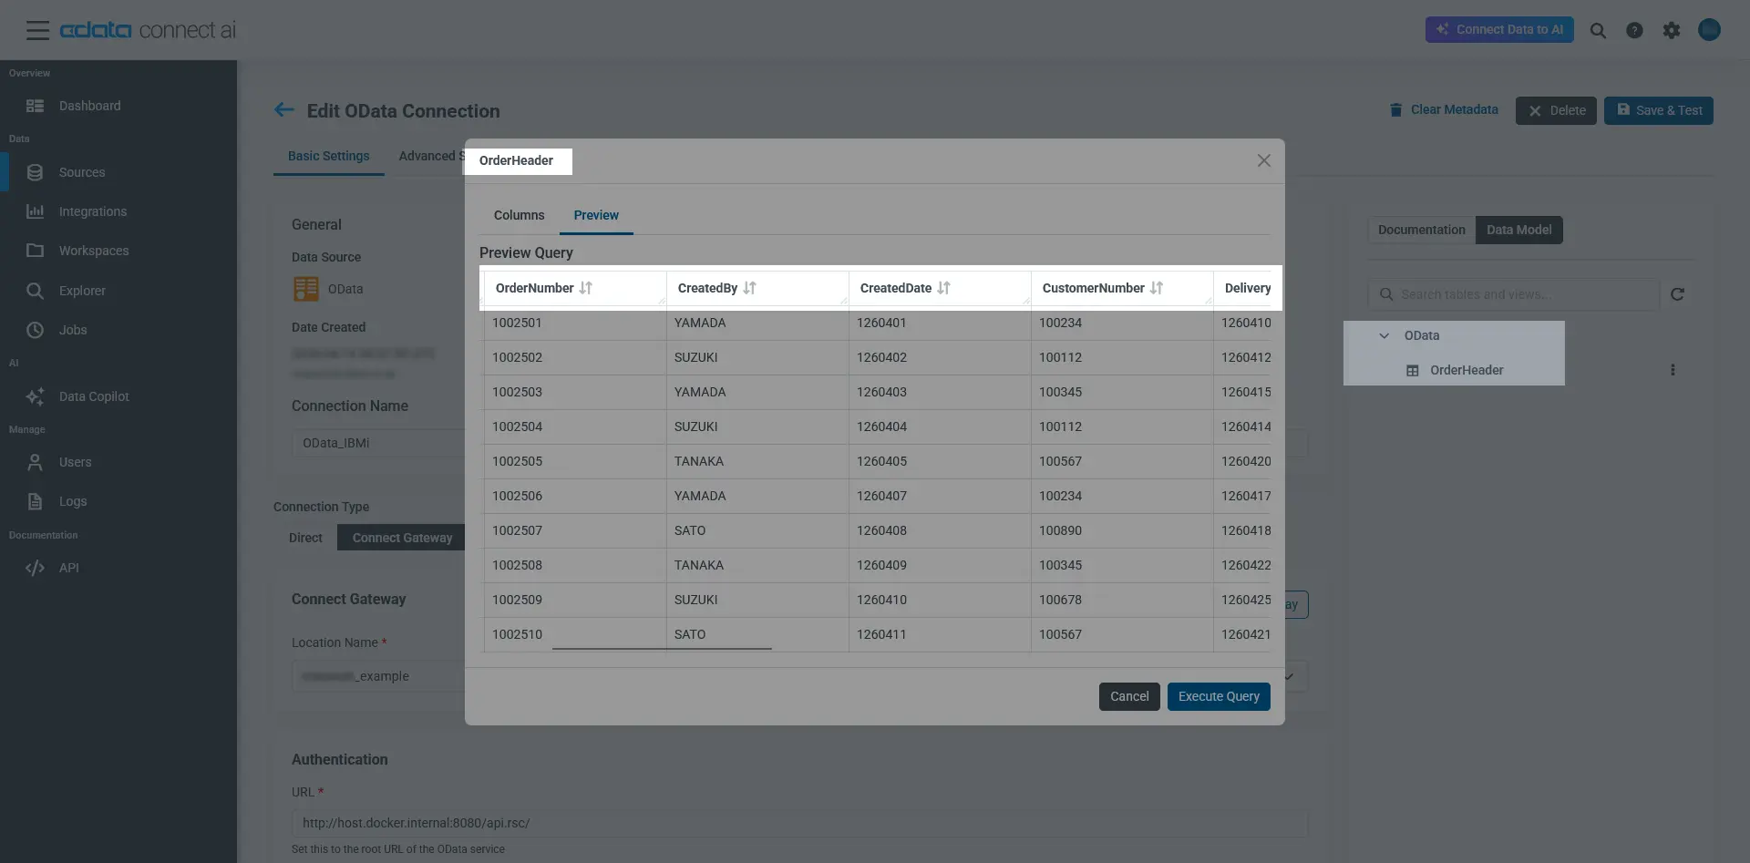
Task: Open the Workspaces panel
Action: [x=94, y=251]
